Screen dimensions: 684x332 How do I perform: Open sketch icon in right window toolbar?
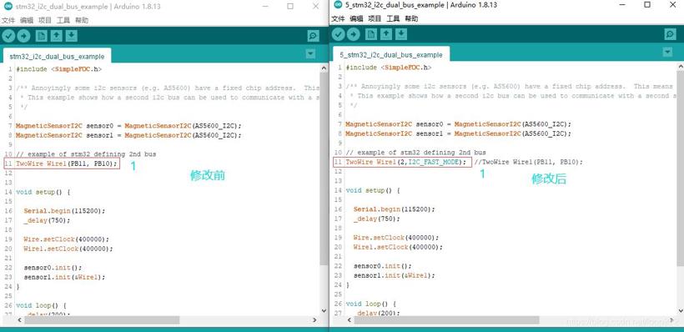[386, 34]
